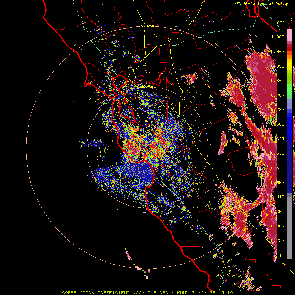Click the [CC] legend title

280,23
